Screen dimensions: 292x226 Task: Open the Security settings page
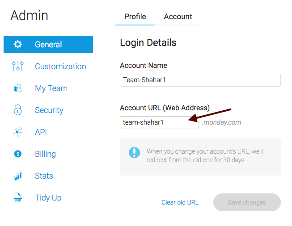tap(49, 110)
